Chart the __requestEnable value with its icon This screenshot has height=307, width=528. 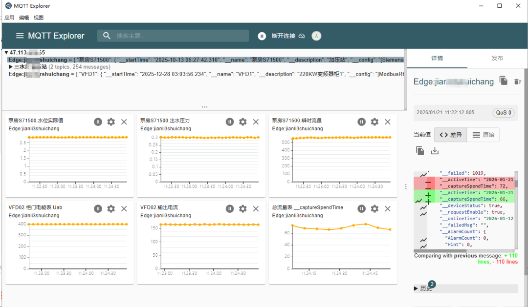(423, 214)
